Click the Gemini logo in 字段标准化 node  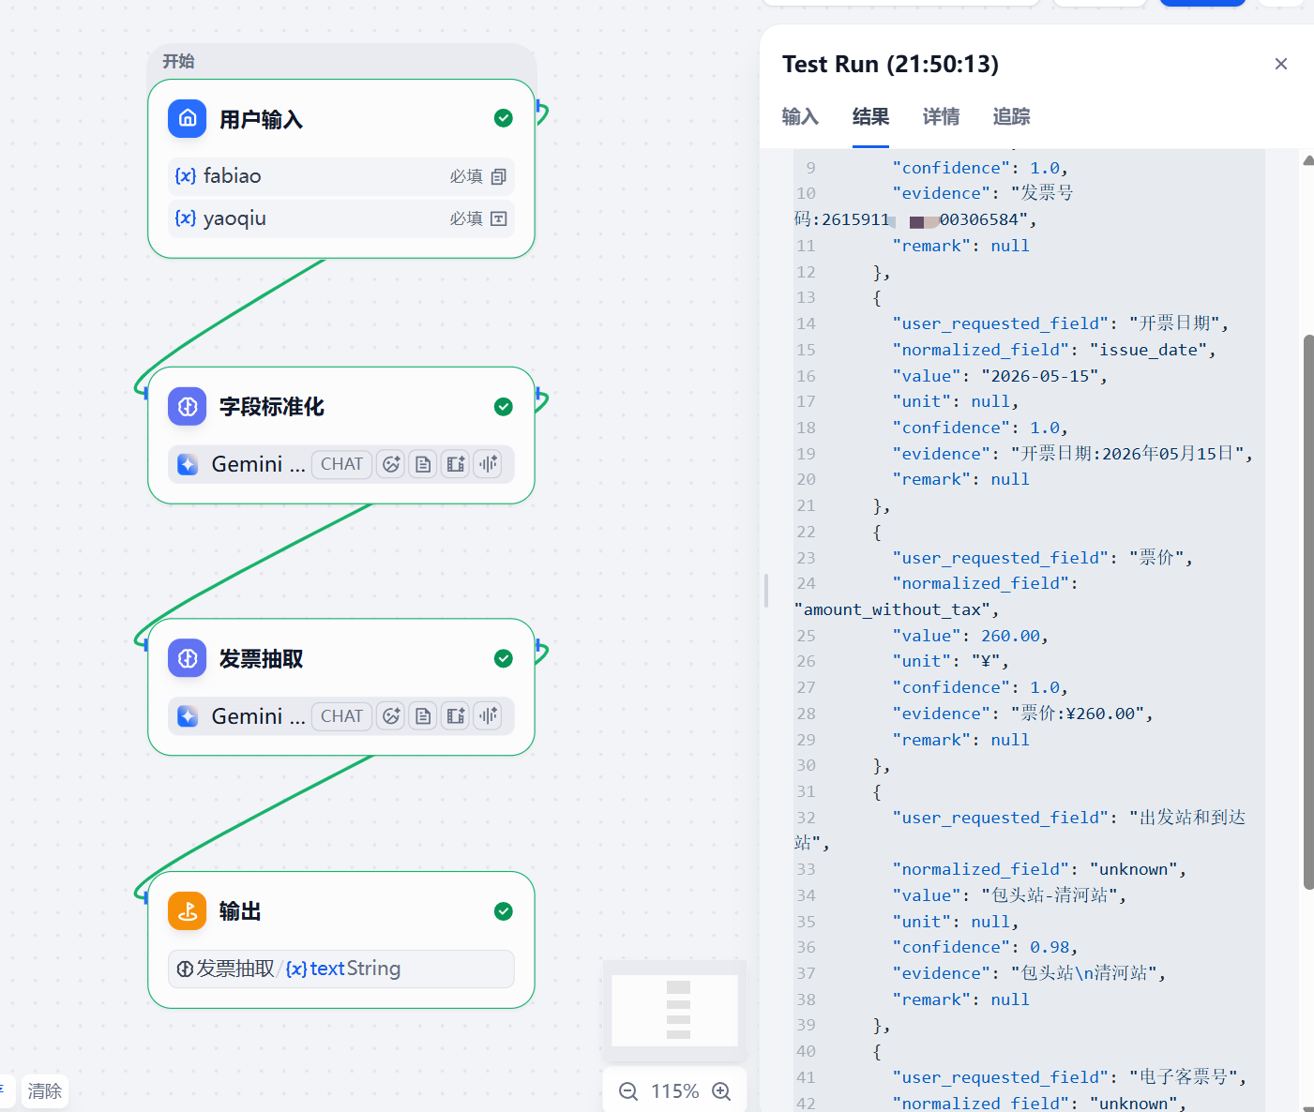click(188, 464)
